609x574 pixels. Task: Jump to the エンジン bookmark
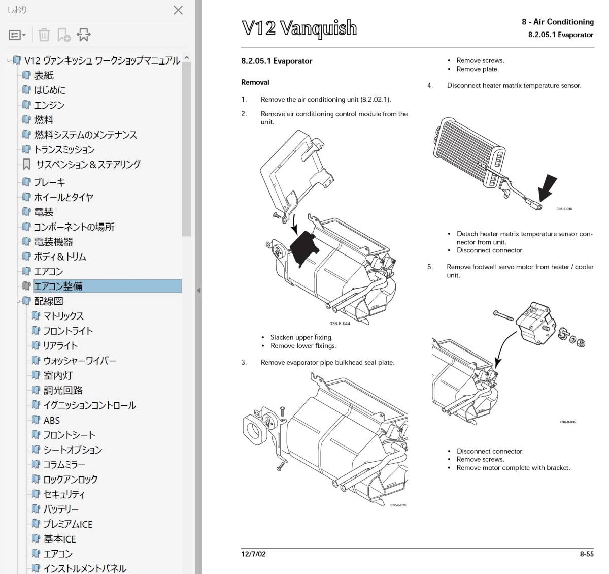coord(49,105)
